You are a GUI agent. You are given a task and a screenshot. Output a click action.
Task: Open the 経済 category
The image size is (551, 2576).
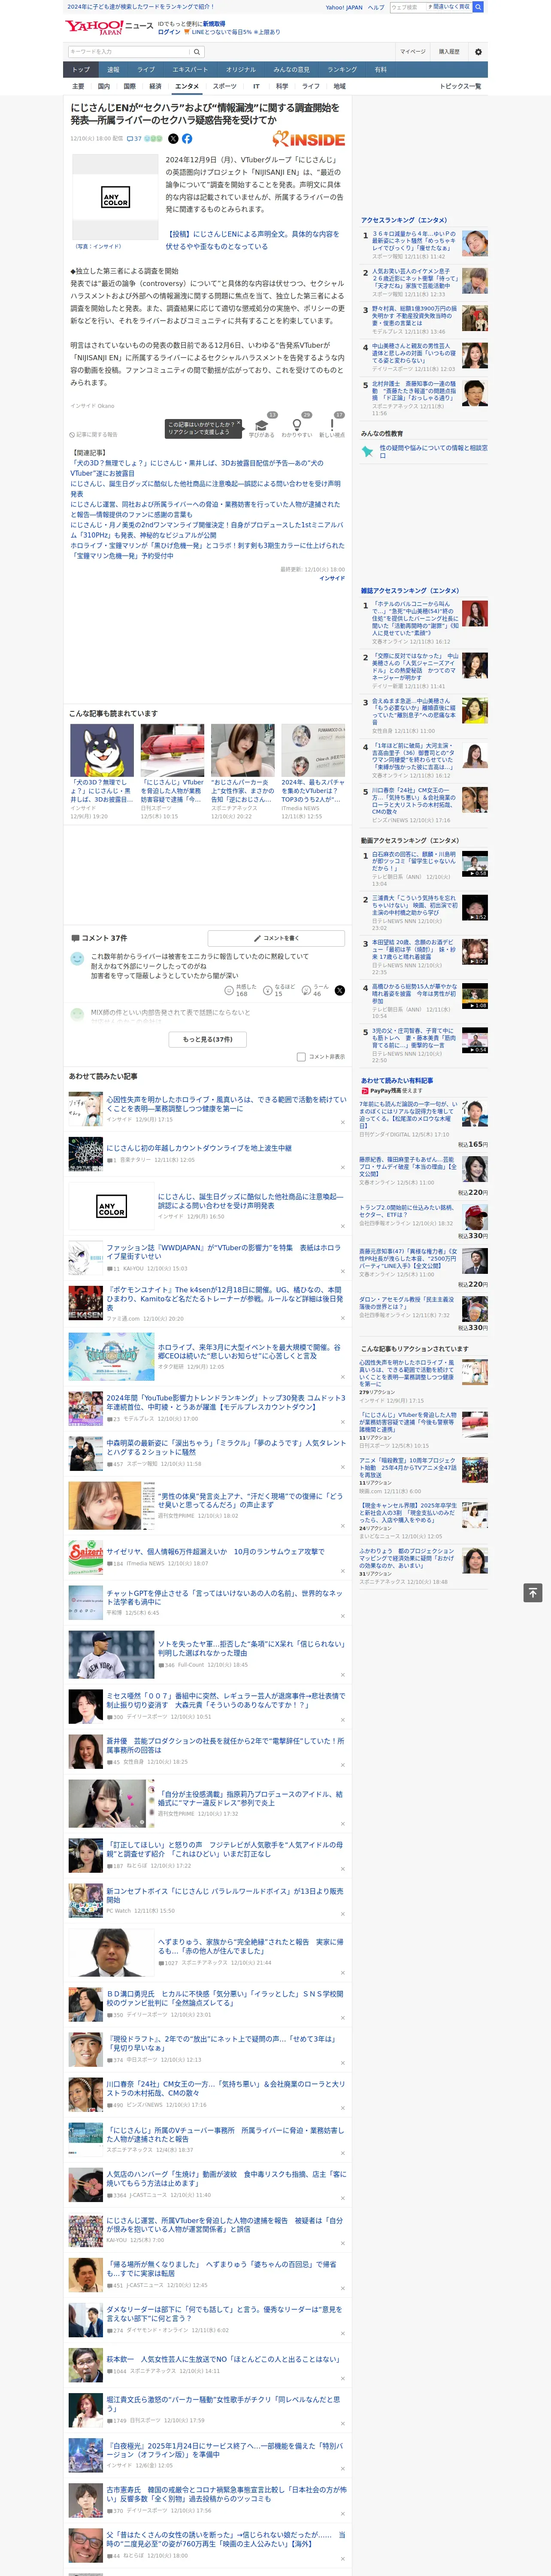[155, 86]
